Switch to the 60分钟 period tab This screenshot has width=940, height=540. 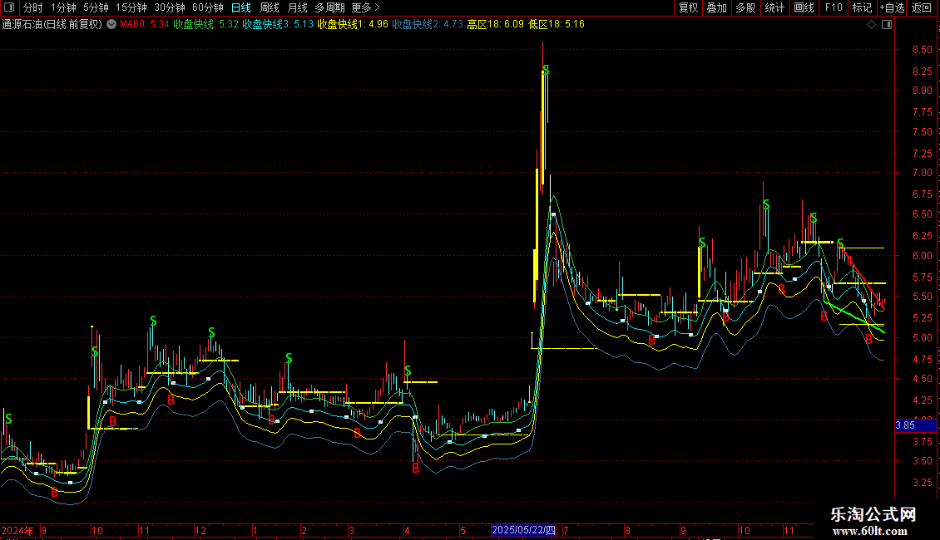click(x=207, y=7)
